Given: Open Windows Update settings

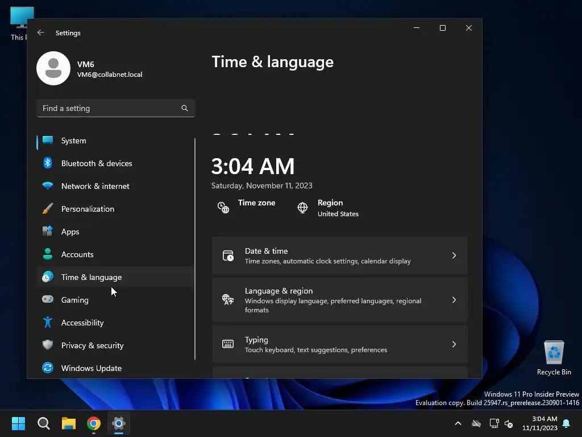Looking at the screenshot, I should point(115,368).
